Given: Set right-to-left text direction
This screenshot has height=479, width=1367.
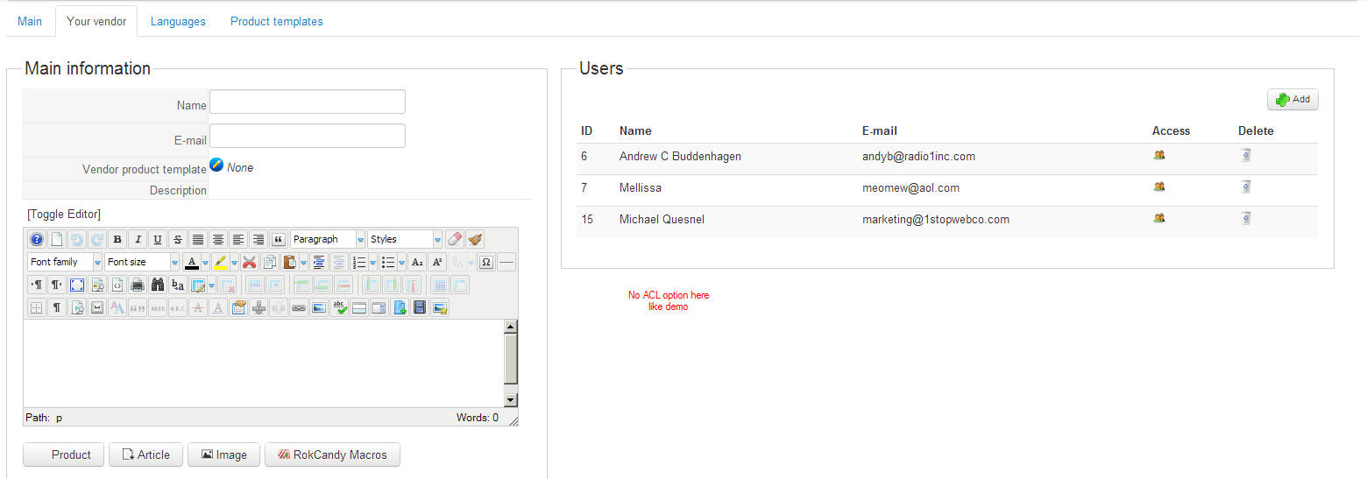Looking at the screenshot, I should click(56, 285).
